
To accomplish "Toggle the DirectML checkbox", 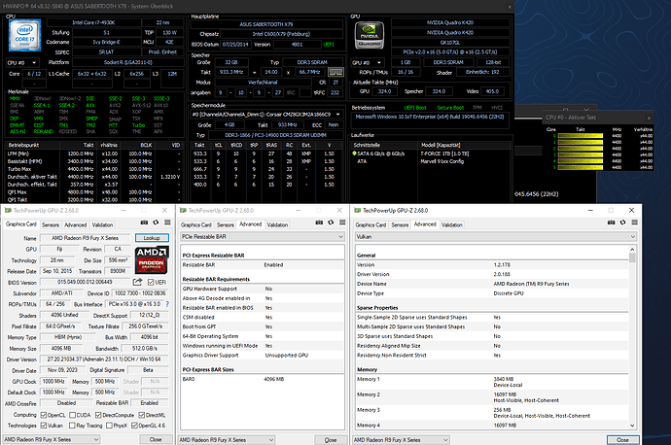I will 141,415.
